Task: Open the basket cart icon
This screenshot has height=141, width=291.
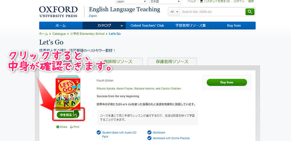Action: 202,1
